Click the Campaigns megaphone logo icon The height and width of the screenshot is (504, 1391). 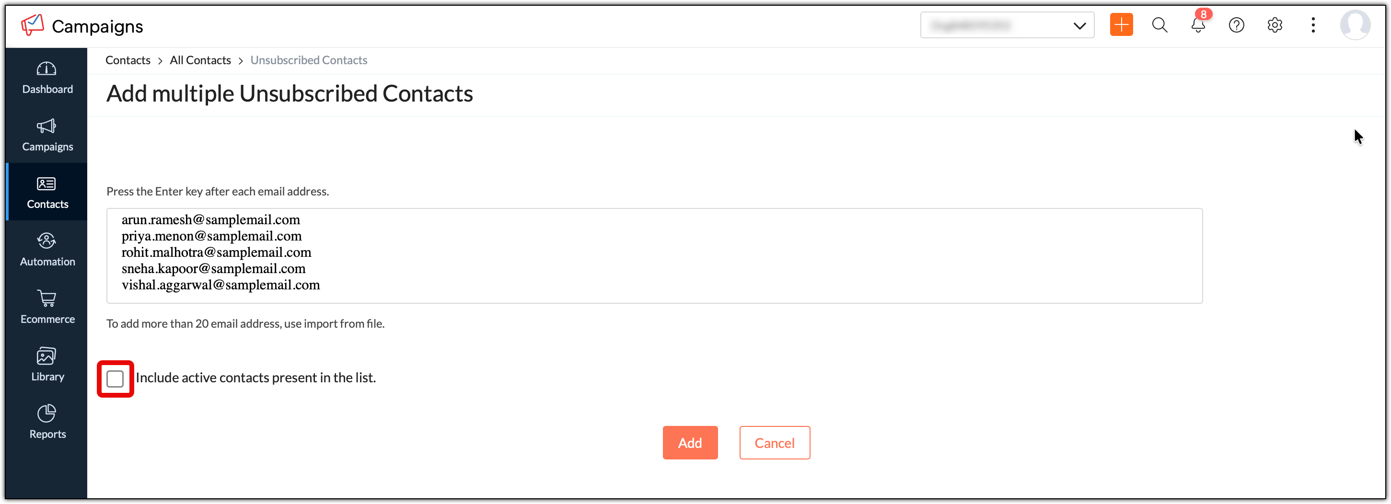[x=33, y=25]
